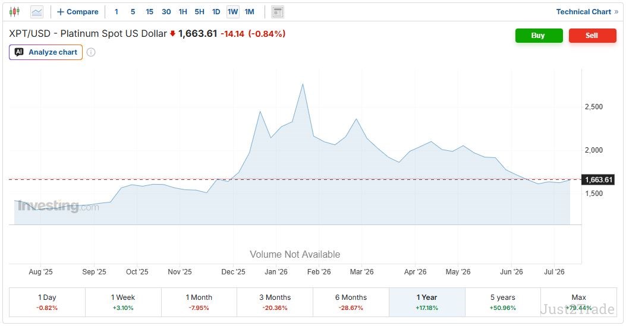Viewport: 626px width, 326px height.
Task: Click the Feb '26 date axis label
Action: 319,272
